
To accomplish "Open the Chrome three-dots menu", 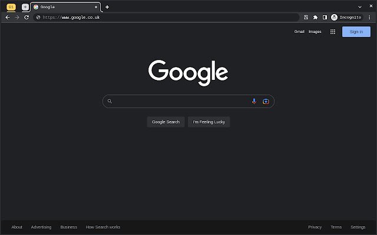I will 369,17.
